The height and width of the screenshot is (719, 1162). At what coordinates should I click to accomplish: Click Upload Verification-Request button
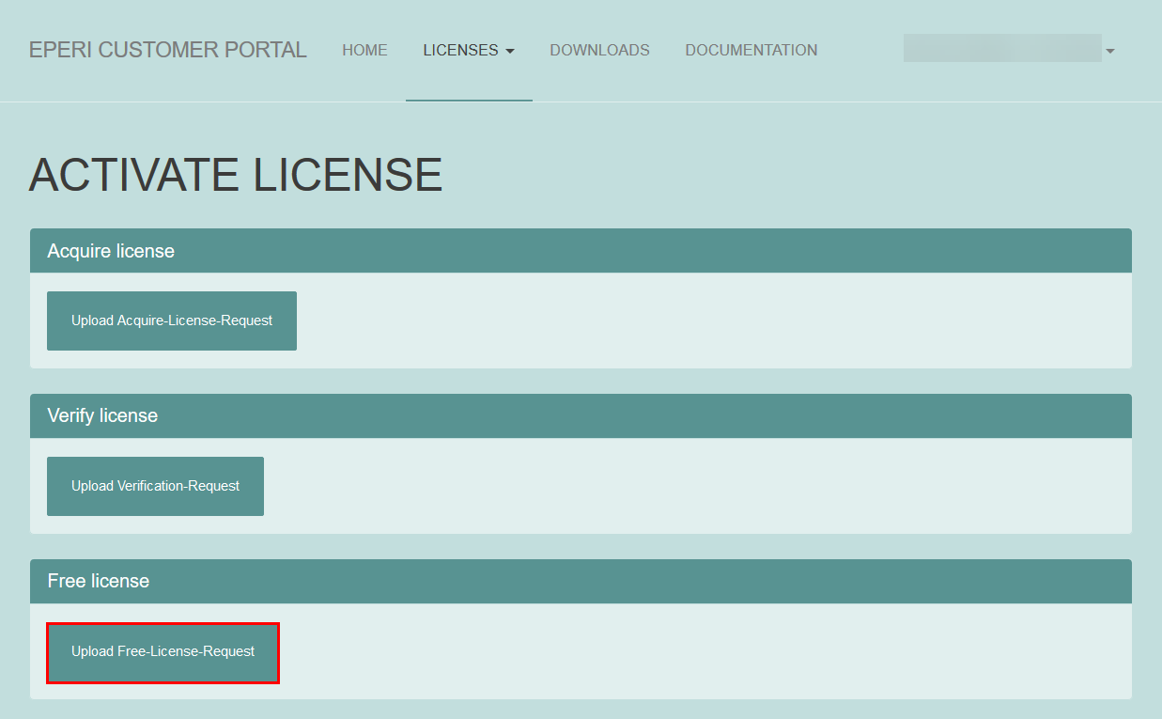pyautogui.click(x=155, y=486)
